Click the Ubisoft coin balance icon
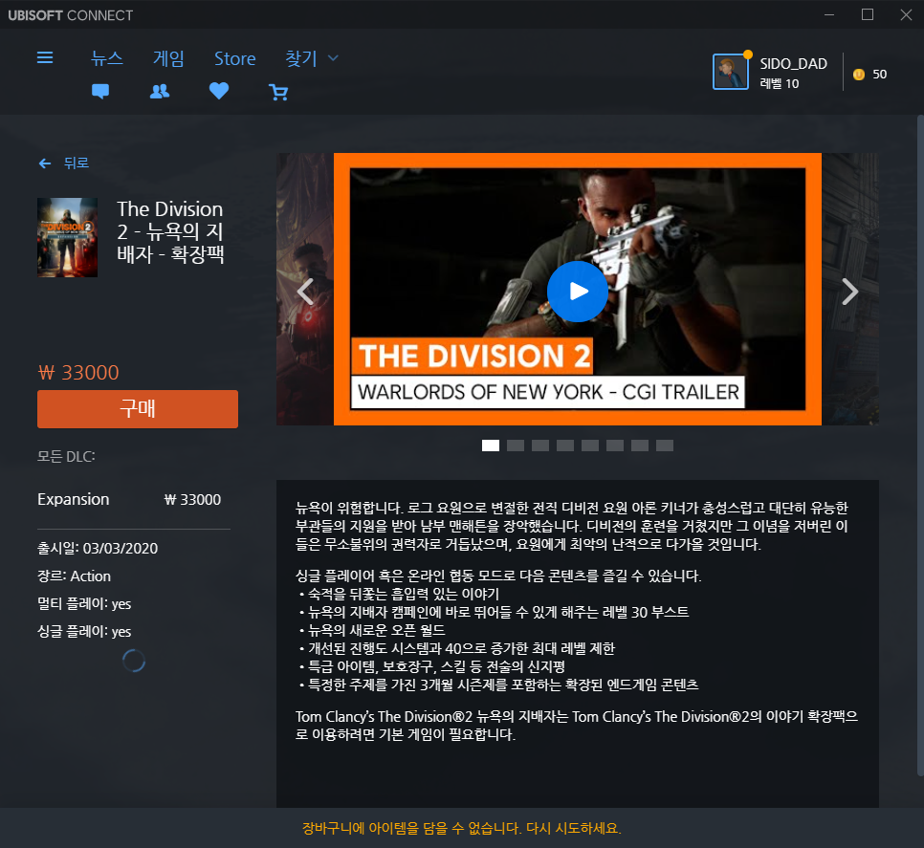This screenshot has width=924, height=848. (859, 75)
